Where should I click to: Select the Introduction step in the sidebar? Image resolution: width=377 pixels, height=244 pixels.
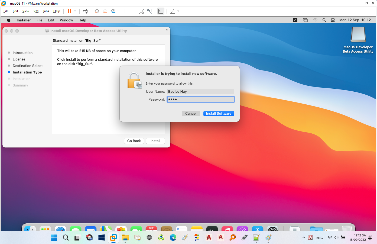coord(22,53)
